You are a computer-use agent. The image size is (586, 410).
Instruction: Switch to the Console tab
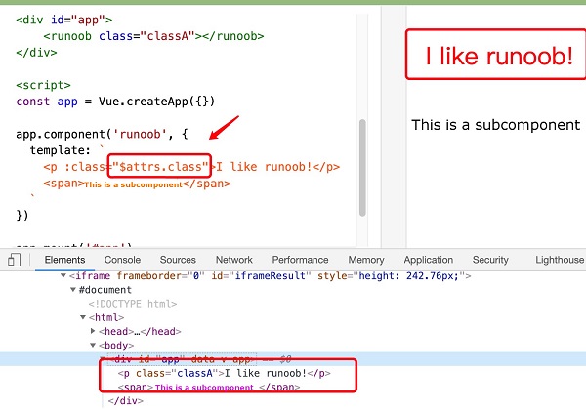click(122, 260)
